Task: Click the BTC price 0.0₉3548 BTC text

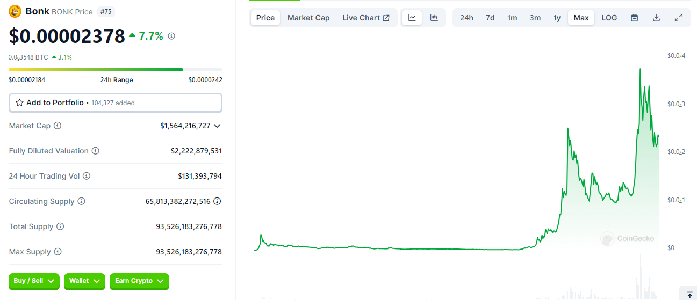Action: click(x=28, y=57)
